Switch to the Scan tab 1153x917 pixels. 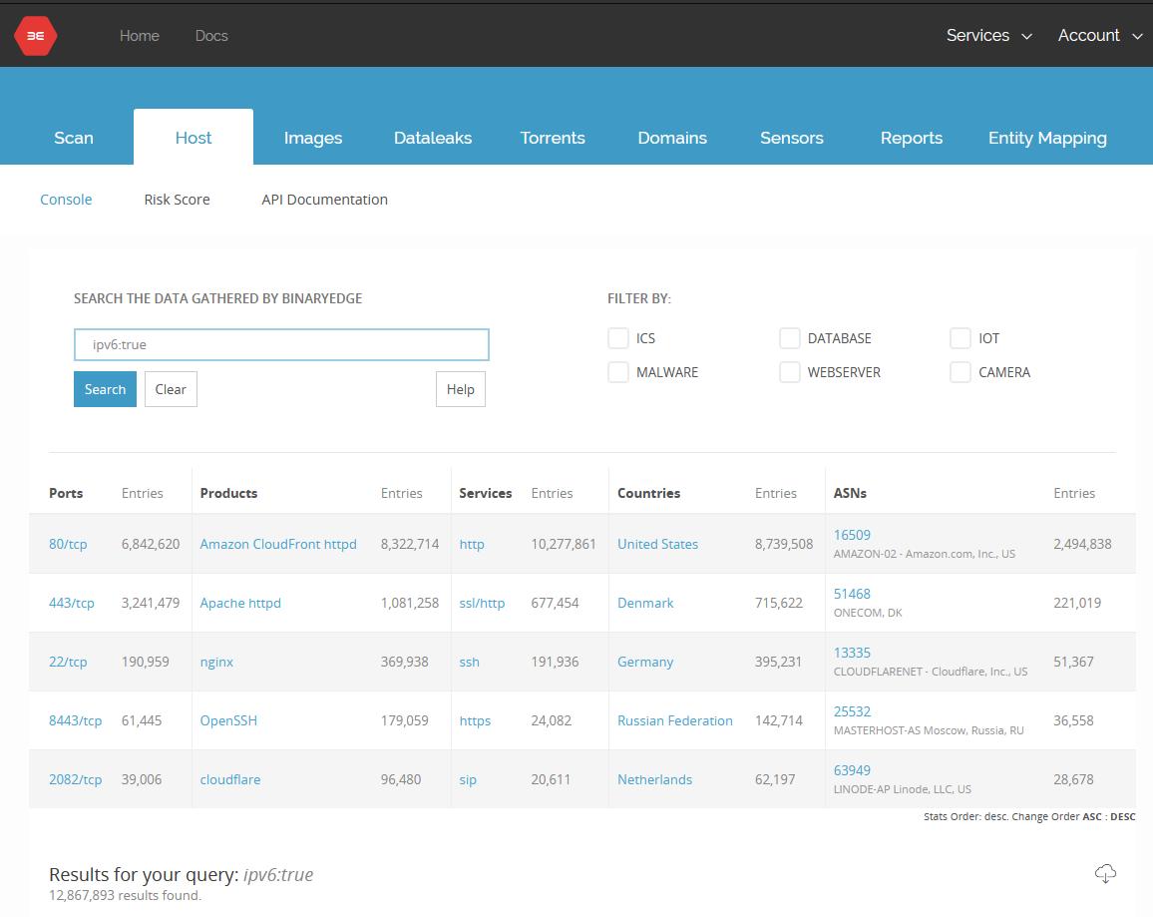point(74,138)
